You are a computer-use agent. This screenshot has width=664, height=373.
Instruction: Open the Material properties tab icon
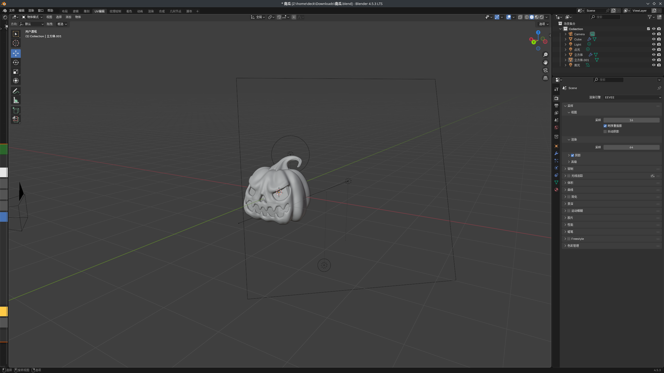[556, 190]
